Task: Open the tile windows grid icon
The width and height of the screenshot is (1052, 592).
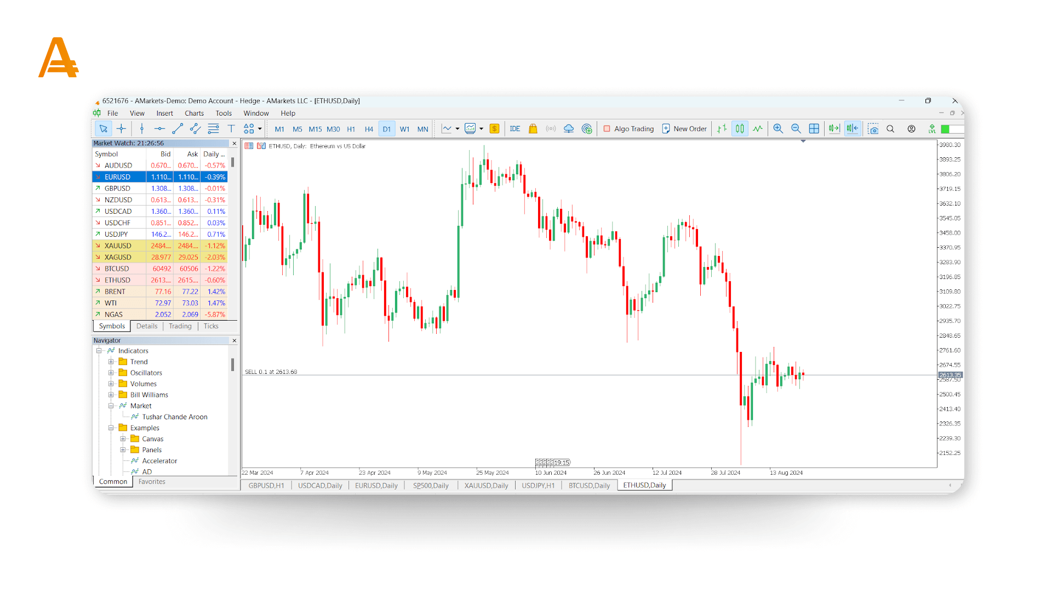Action: [x=814, y=129]
